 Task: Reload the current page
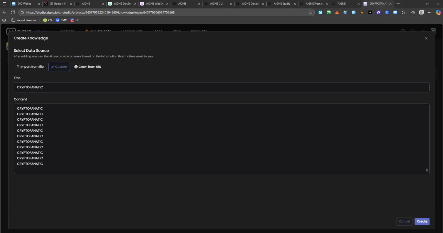13,12
